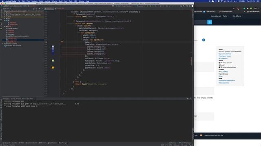Click the search everywhere icon in Android Studio toolbar

tap(187, 6)
